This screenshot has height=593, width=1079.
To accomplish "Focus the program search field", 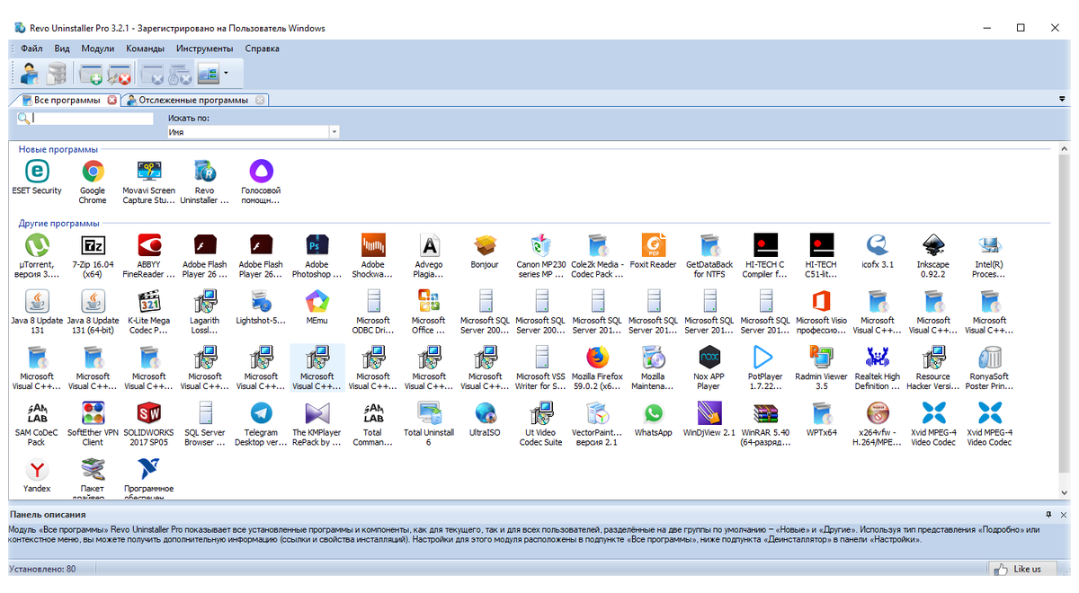I will 93,118.
